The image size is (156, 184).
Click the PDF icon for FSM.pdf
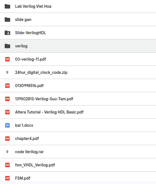click(x=7, y=178)
